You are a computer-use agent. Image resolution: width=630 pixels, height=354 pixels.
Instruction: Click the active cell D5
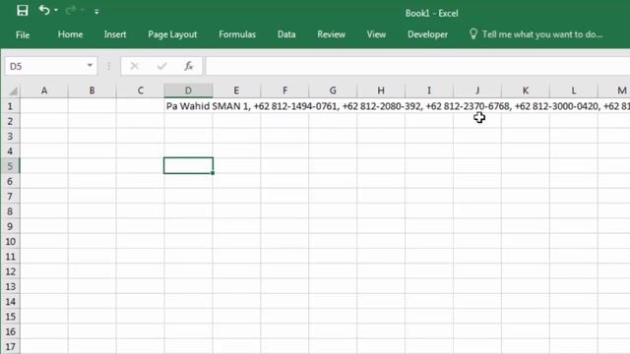tap(188, 165)
